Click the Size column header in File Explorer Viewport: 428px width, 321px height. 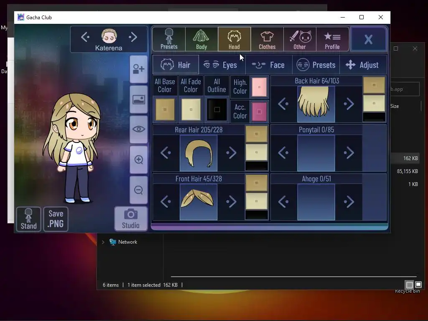click(395, 106)
